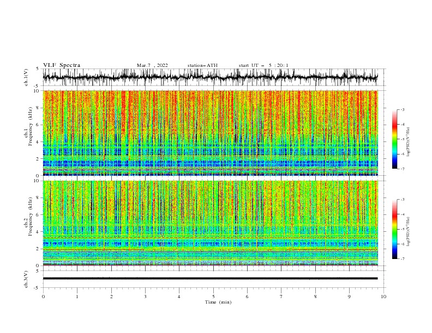Click the "-3" label on ch.1 color bar
Screen dimensions: 432x333
[402, 109]
